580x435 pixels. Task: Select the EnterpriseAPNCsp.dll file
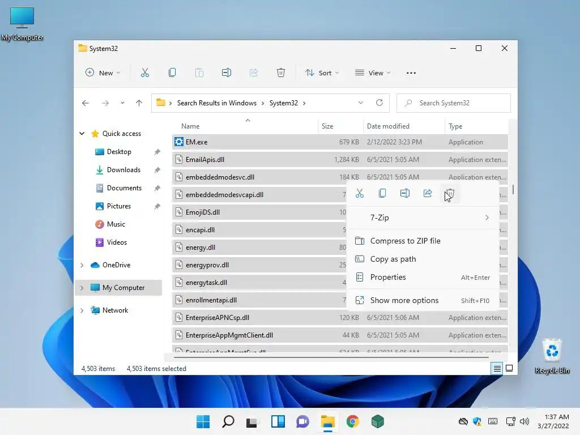click(340, 317)
